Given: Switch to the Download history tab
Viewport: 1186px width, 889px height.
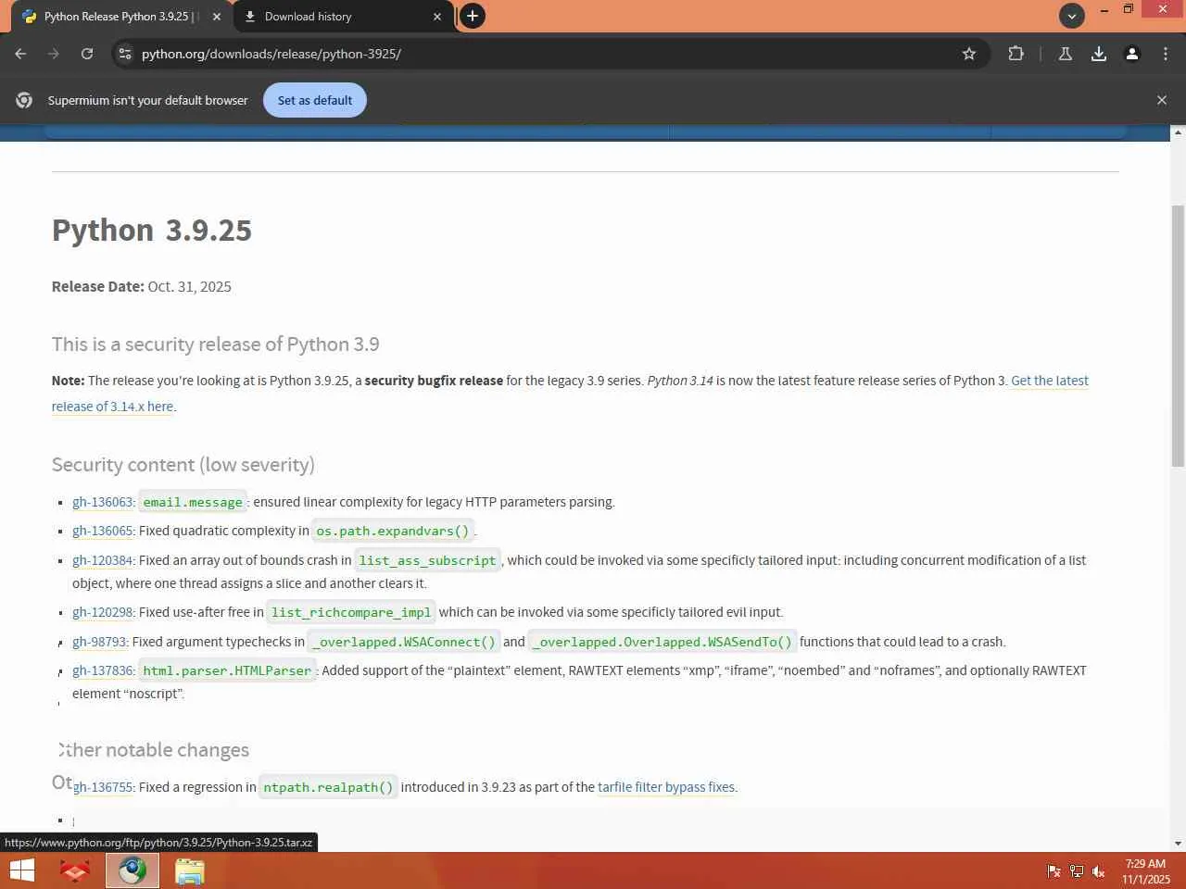Looking at the screenshot, I should coord(343,17).
